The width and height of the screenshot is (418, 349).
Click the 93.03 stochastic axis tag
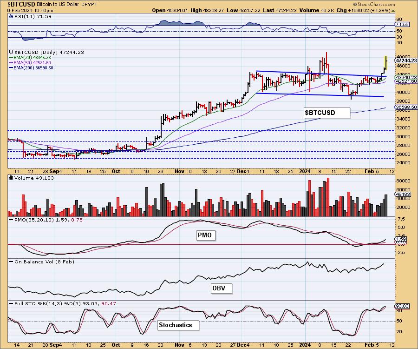pyautogui.click(x=402, y=306)
